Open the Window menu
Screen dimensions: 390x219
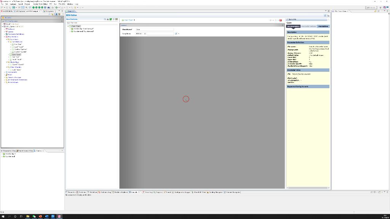click(70, 4)
